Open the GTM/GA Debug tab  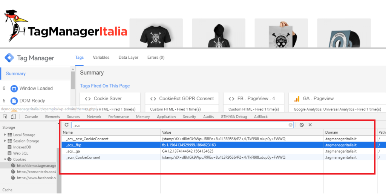pos(234,116)
